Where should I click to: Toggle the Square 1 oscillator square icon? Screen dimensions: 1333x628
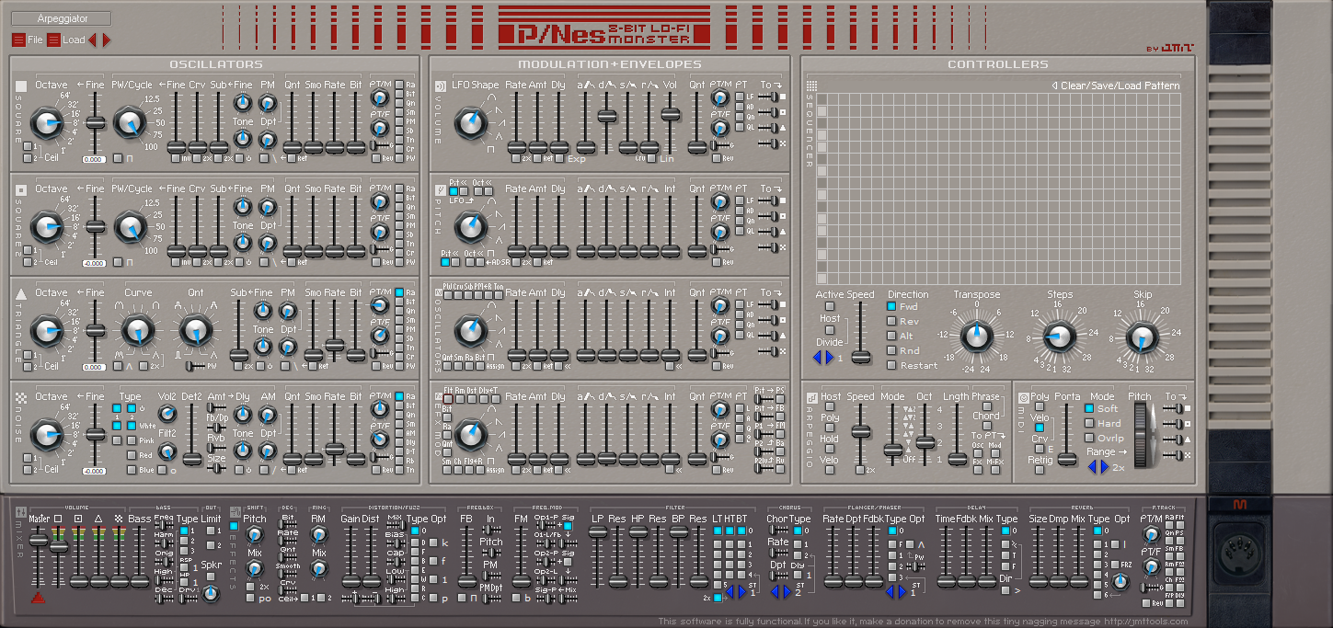(x=21, y=86)
